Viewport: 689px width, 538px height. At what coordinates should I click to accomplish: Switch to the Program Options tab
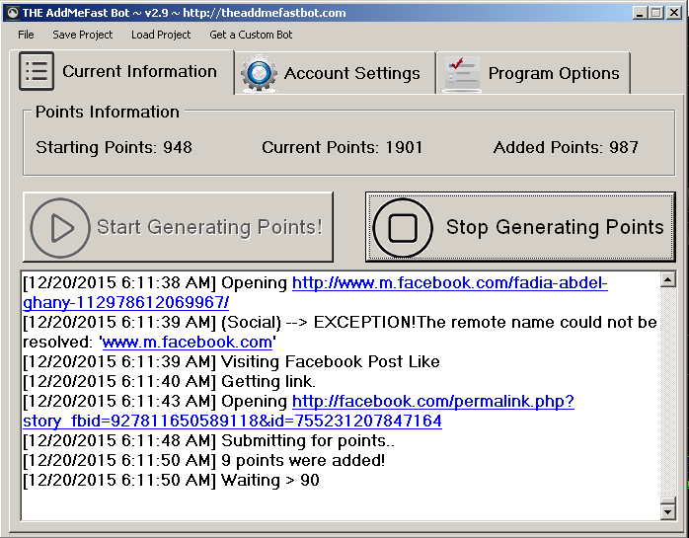533,73
